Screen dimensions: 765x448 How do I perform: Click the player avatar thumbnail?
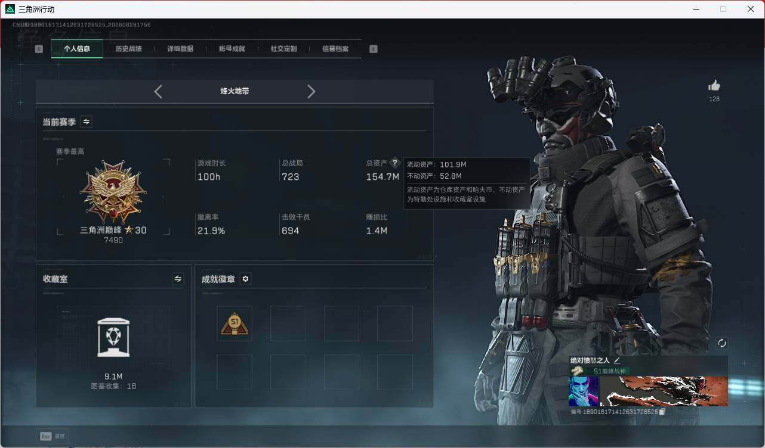[584, 391]
